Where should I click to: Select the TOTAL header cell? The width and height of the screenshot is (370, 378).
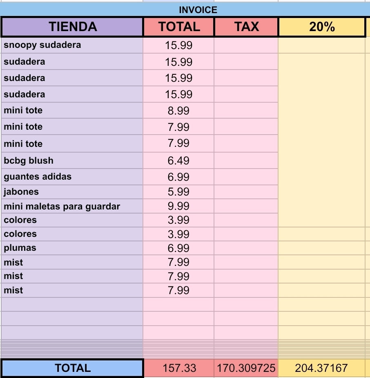pos(178,27)
